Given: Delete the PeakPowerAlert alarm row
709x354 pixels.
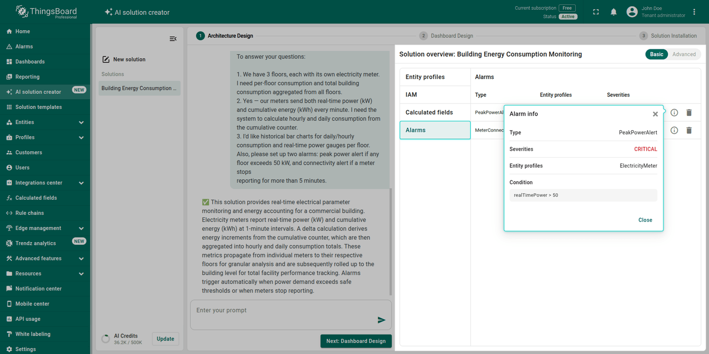Looking at the screenshot, I should coord(689,113).
